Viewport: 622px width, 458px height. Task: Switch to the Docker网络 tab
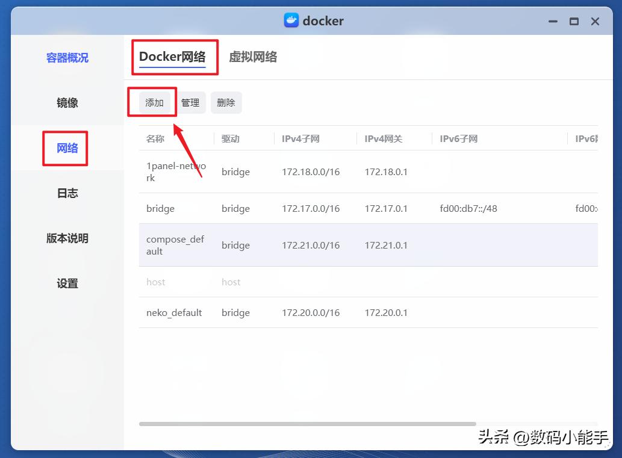tap(173, 57)
